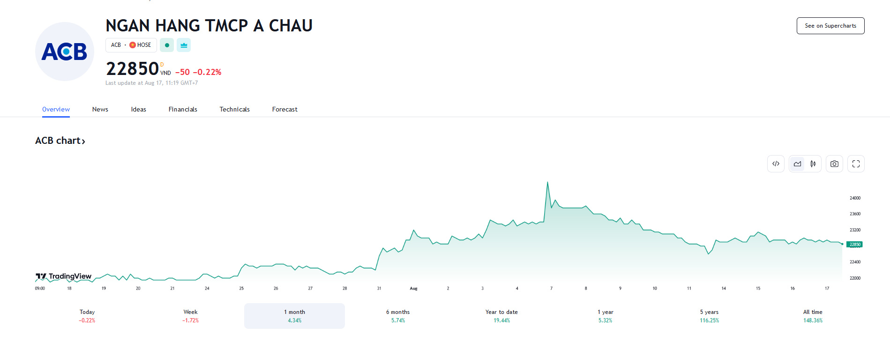Click See on Supercharts button
This screenshot has height=350, width=890.
(x=830, y=26)
